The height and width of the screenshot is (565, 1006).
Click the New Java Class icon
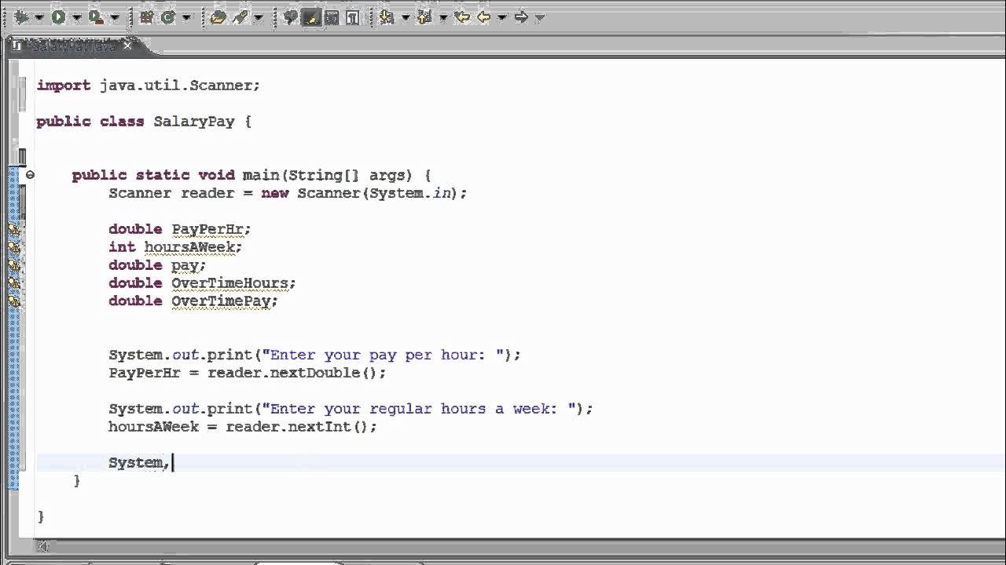point(168,16)
